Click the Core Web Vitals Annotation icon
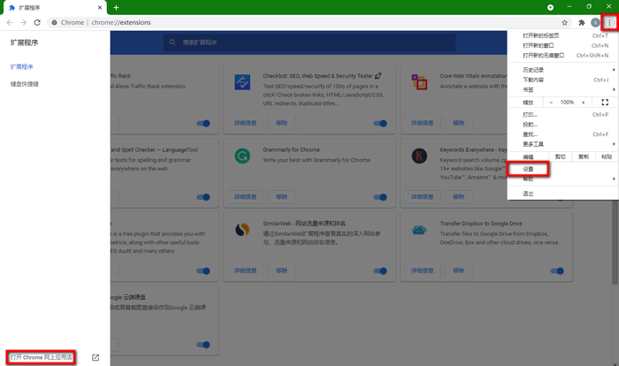619x366 pixels. pyautogui.click(x=419, y=82)
